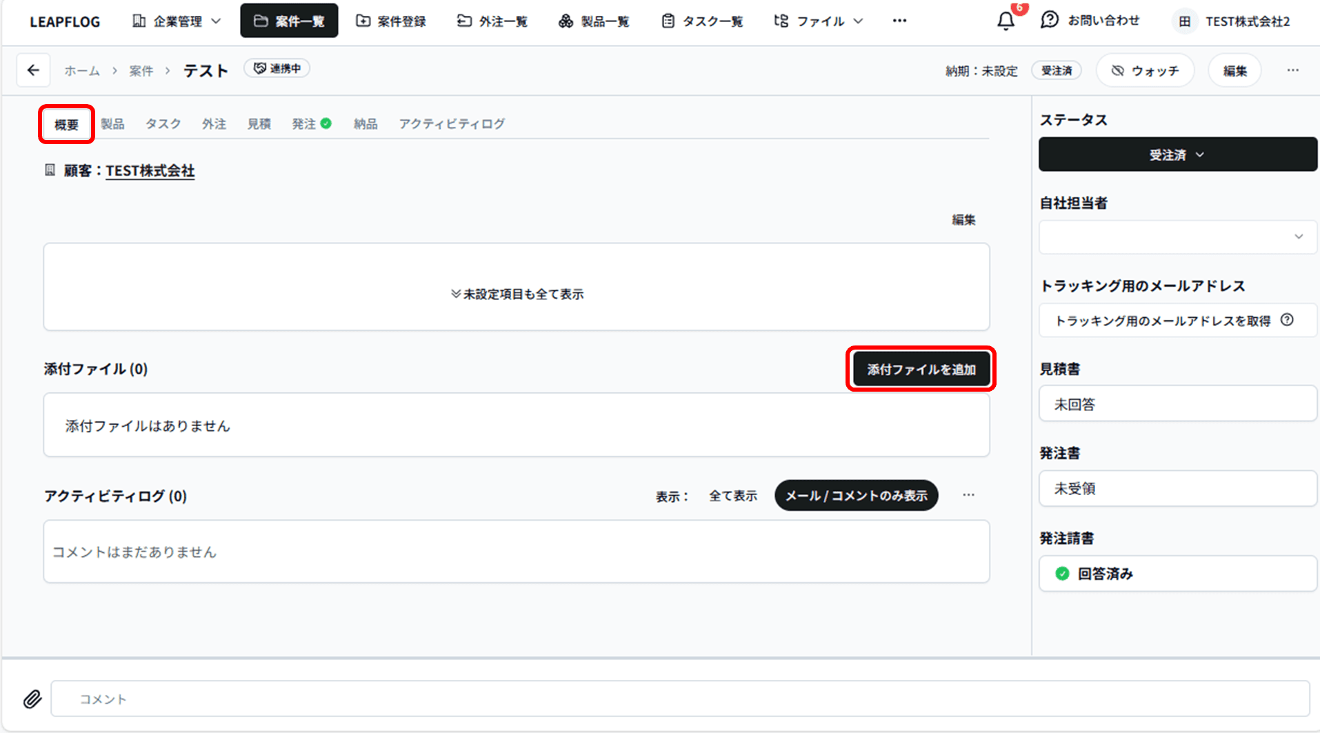Click 添付ファイルを追加 button

click(921, 369)
